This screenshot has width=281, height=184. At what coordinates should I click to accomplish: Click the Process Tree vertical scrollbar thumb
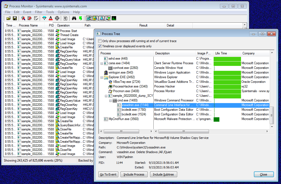tap(272, 115)
